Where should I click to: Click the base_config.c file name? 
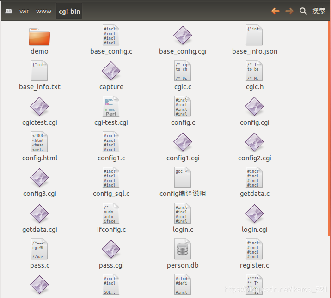[111, 51]
